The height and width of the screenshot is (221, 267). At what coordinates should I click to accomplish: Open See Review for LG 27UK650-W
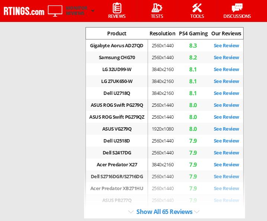coord(226,81)
